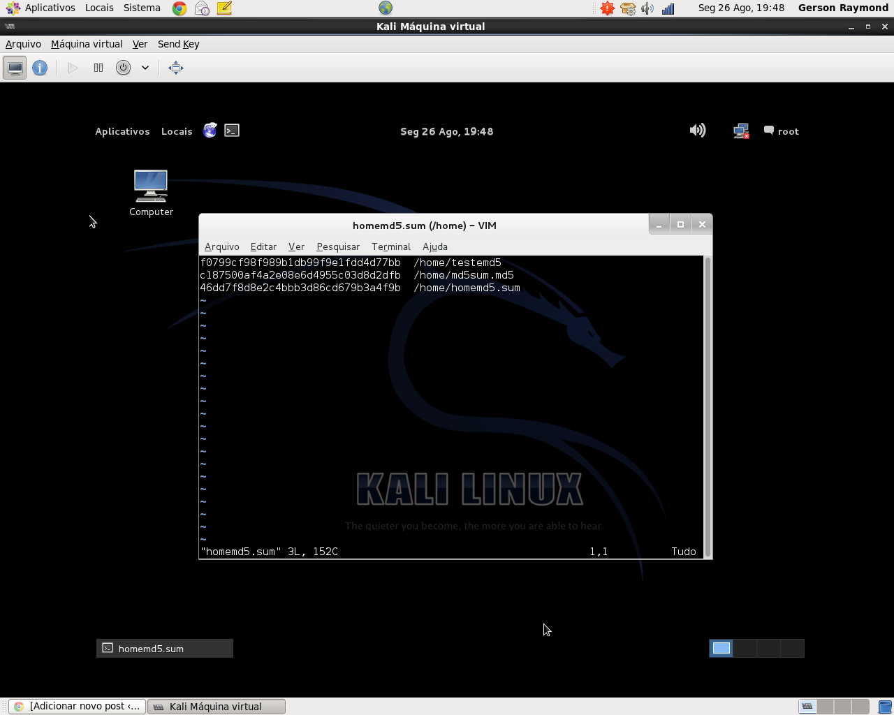Open VIM terminal Editar menu
Image resolution: width=894 pixels, height=715 pixels.
coord(263,246)
